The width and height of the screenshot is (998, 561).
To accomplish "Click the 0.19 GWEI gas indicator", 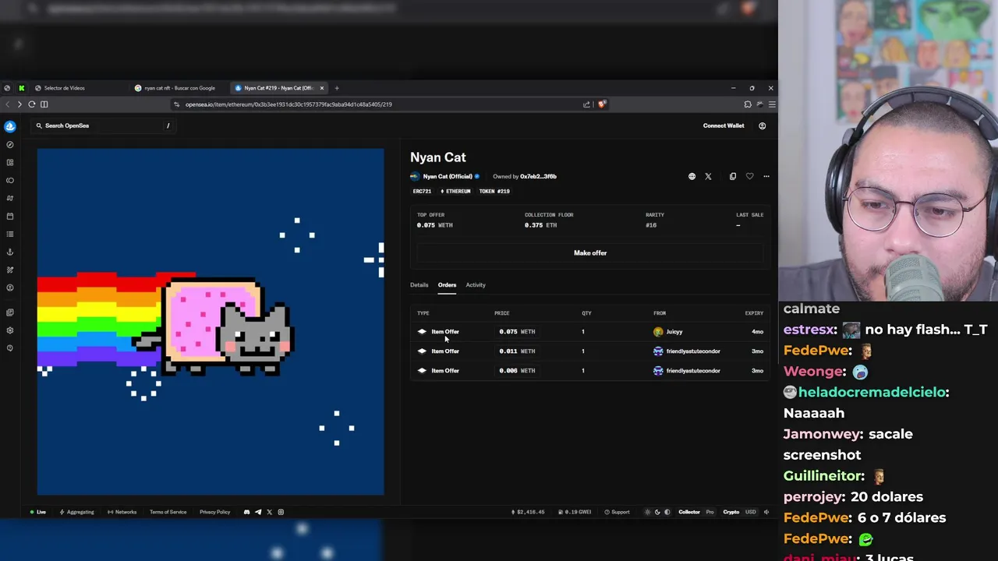I will click(575, 512).
